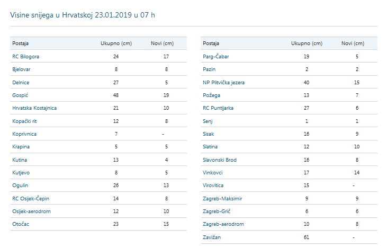Select the NP Plitvička jezera station
This screenshot has height=247, width=387.
pos(223,83)
